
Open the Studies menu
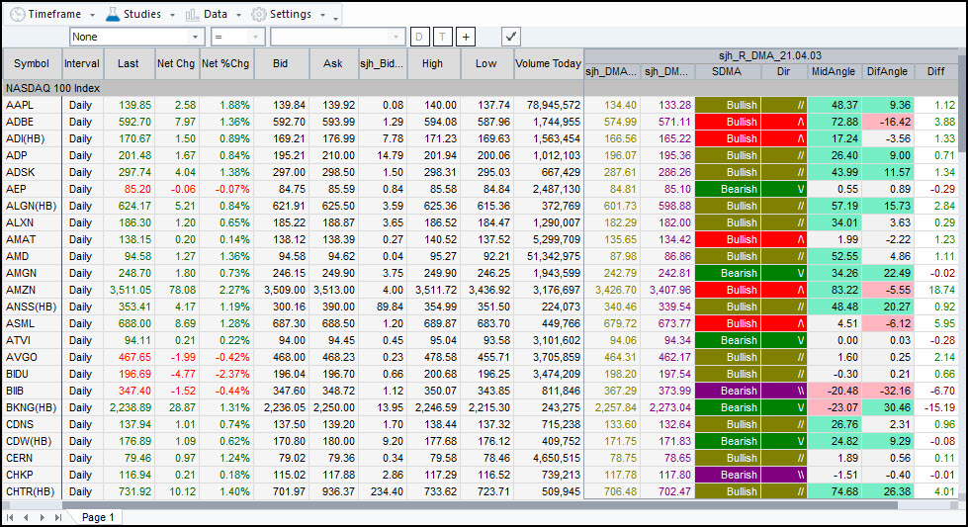[x=140, y=14]
